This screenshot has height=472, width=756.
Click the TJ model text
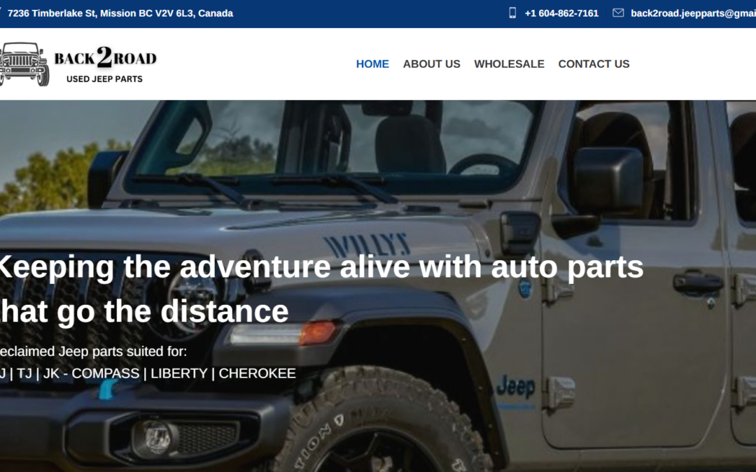pyautogui.click(x=24, y=373)
